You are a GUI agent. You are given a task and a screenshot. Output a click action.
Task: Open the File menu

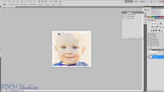(x=3, y=2)
